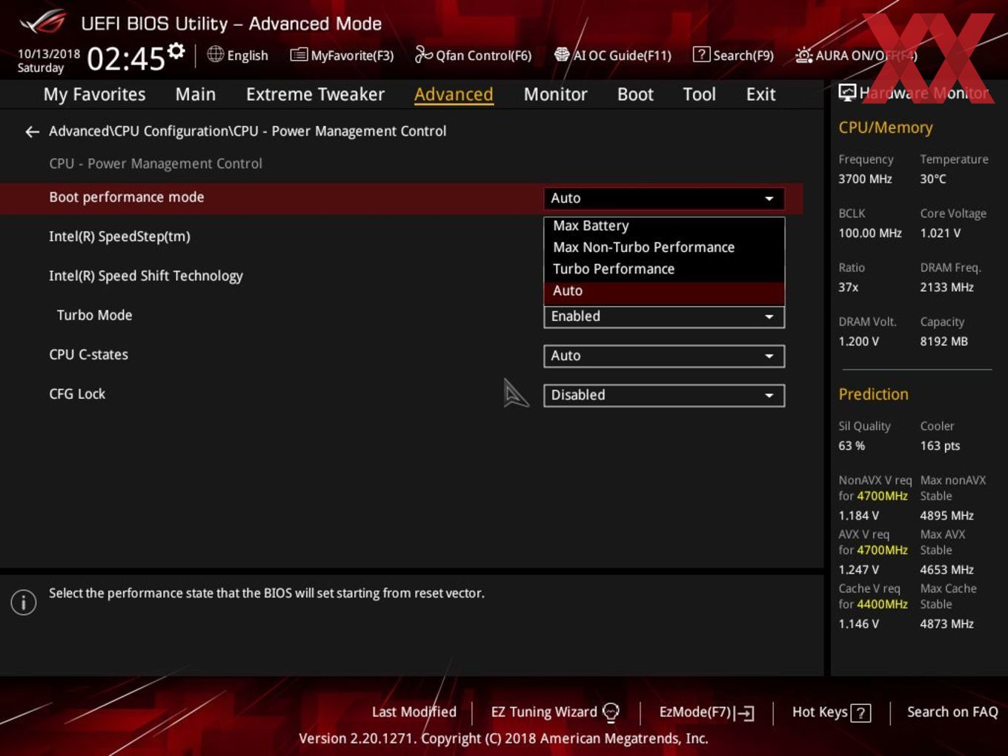Viewport: 1008px width, 756px height.
Task: Click English language button
Action: (238, 56)
